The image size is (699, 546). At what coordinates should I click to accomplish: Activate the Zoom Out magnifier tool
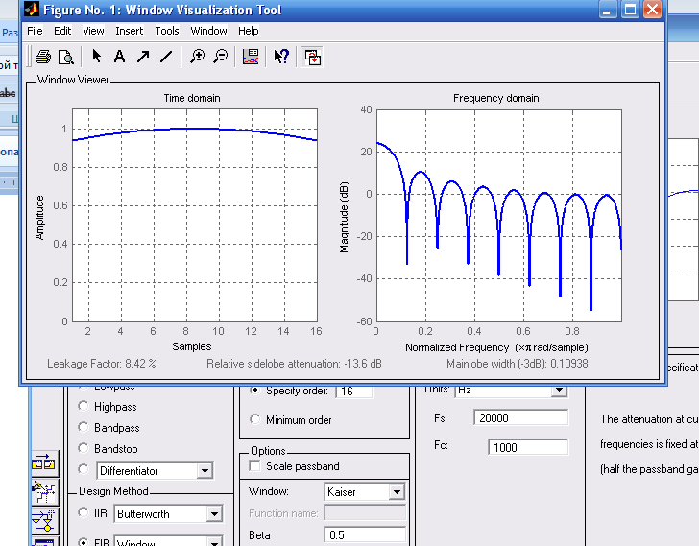pos(220,57)
